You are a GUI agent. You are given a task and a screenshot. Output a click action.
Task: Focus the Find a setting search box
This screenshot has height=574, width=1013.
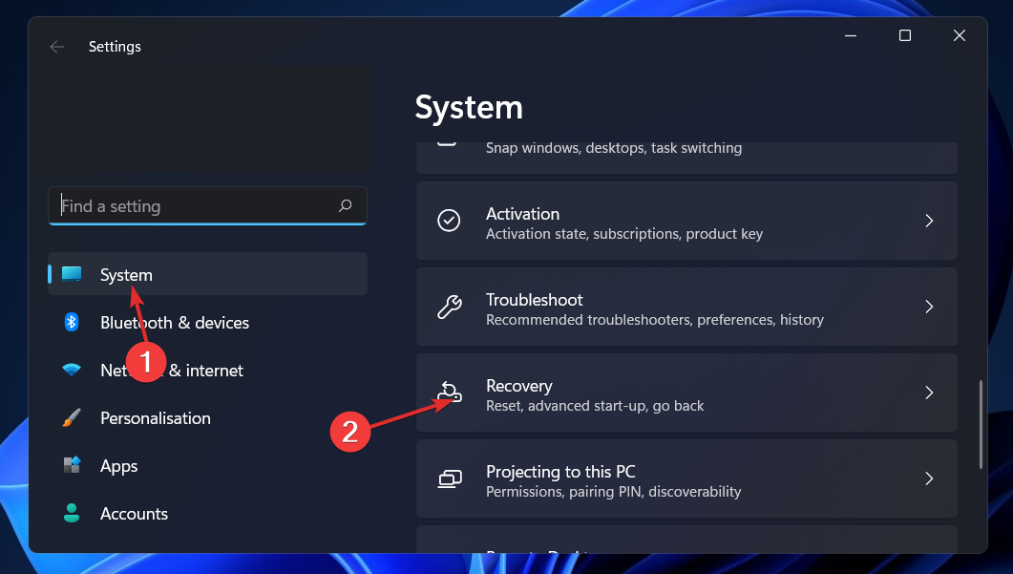(x=196, y=206)
